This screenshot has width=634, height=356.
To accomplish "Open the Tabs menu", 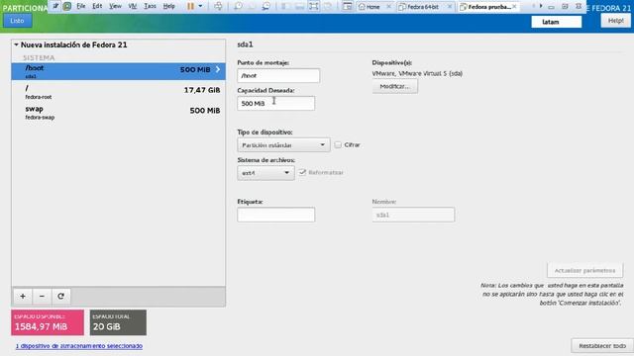I will (150, 6).
